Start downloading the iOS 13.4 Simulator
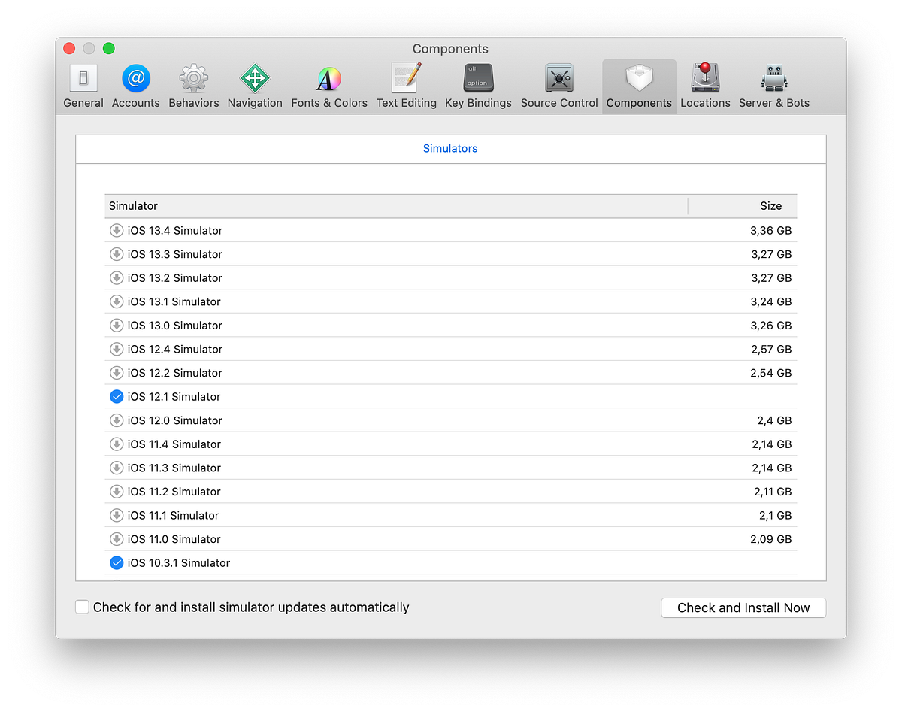902x712 pixels. point(117,230)
